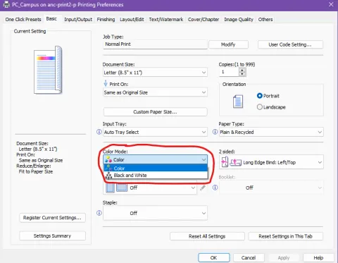The height and width of the screenshot is (263, 338).
Task: Click the Help button
Action: point(318,258)
